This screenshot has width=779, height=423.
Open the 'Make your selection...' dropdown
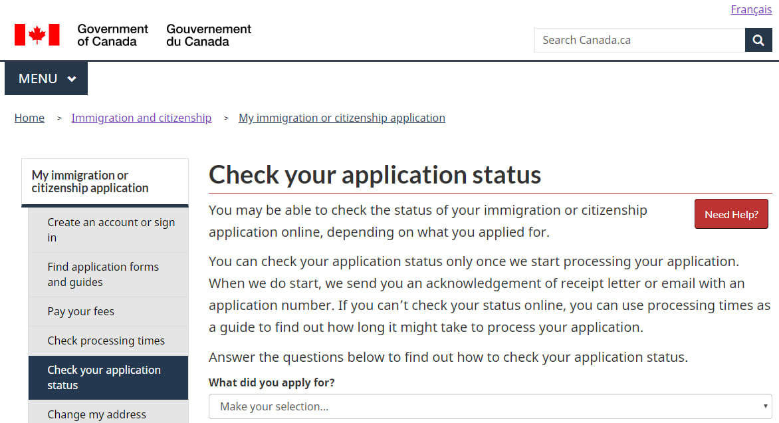491,406
